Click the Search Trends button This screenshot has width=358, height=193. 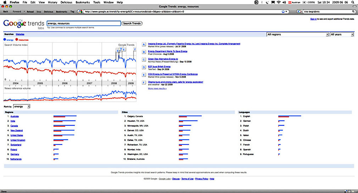tap(132, 23)
